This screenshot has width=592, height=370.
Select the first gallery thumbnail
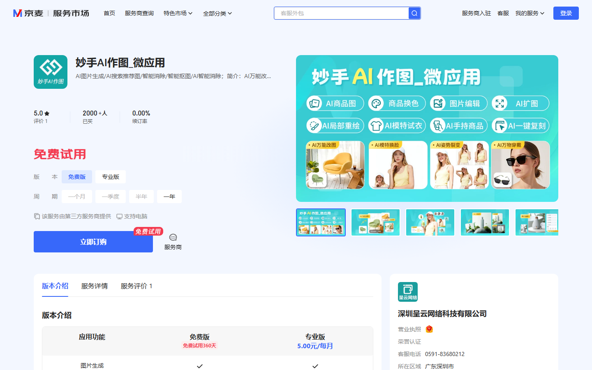pos(321,222)
